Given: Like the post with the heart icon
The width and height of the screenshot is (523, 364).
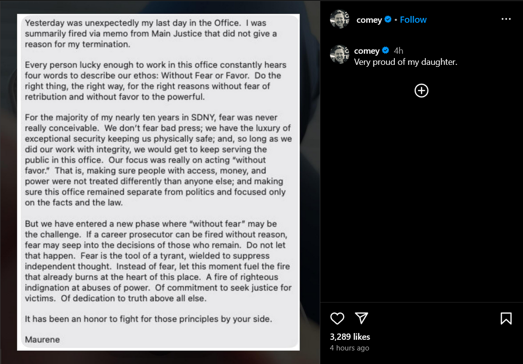Looking at the screenshot, I should point(337,318).
